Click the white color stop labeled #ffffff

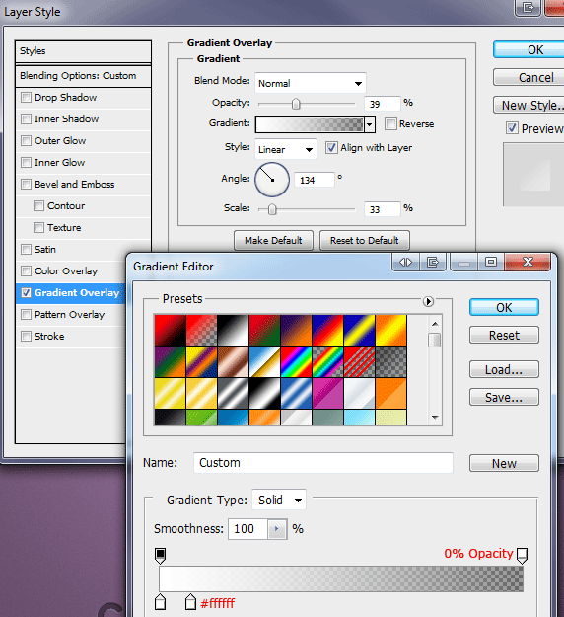click(190, 602)
